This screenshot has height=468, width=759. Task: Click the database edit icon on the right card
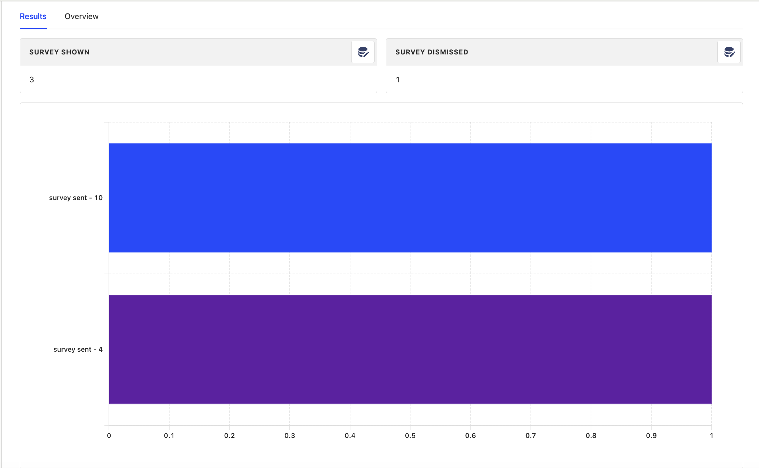tap(729, 52)
